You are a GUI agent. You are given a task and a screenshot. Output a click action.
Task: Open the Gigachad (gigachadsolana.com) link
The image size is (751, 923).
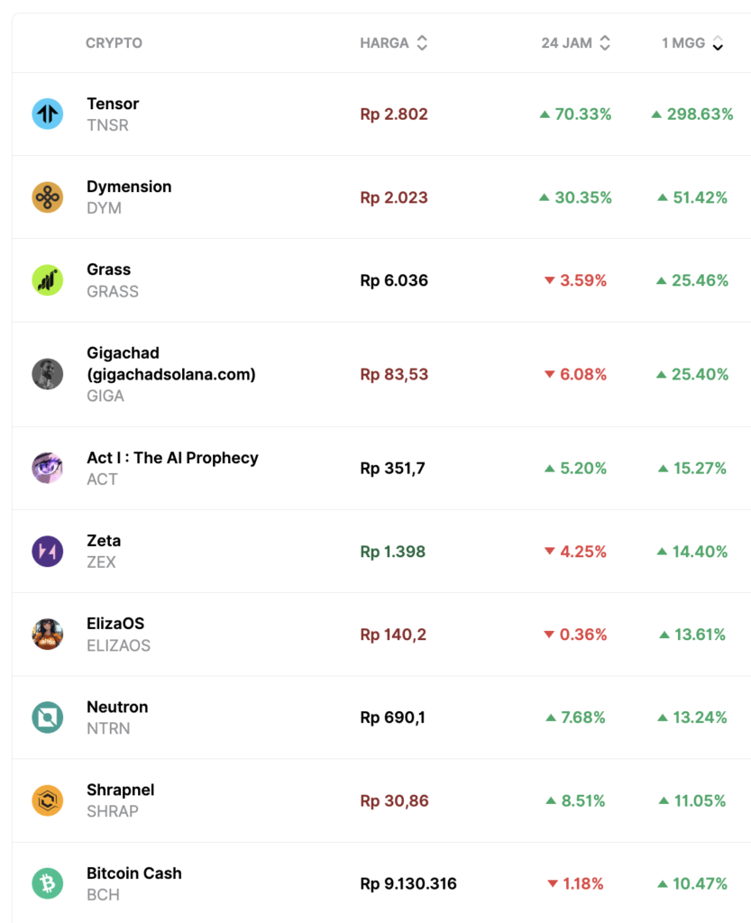coord(170,363)
